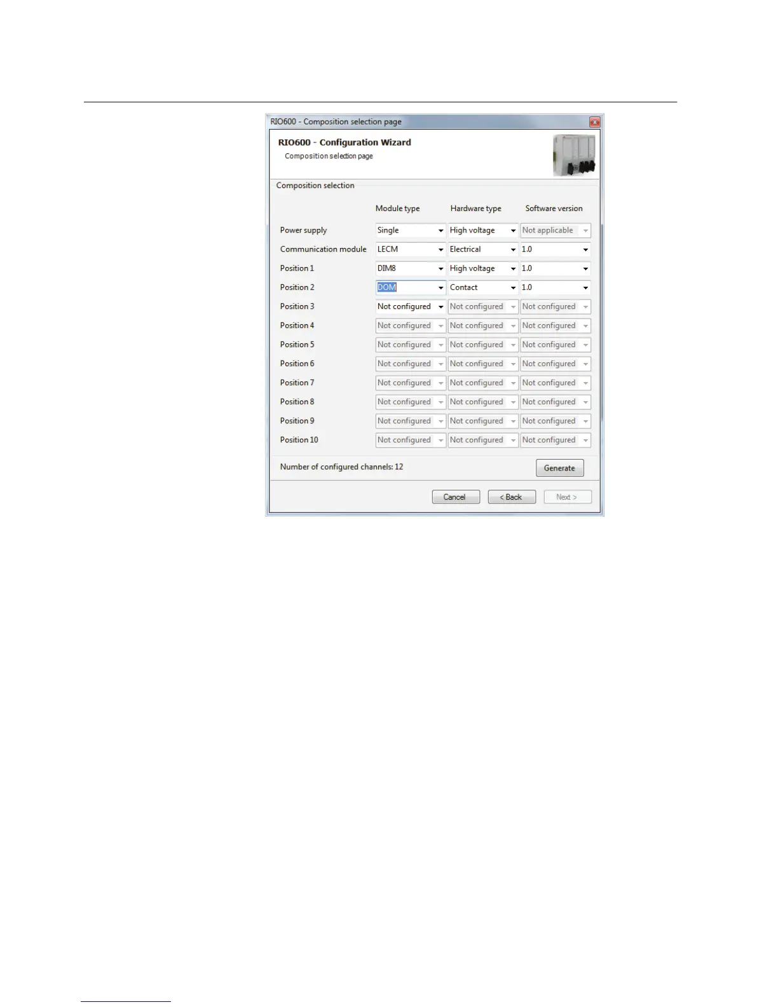
Task: Click the Number of configured channels text
Action: (341, 467)
